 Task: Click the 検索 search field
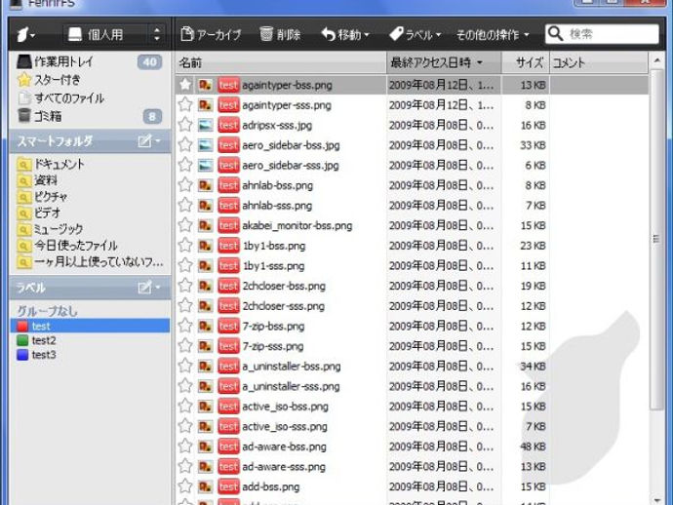[x=602, y=34]
